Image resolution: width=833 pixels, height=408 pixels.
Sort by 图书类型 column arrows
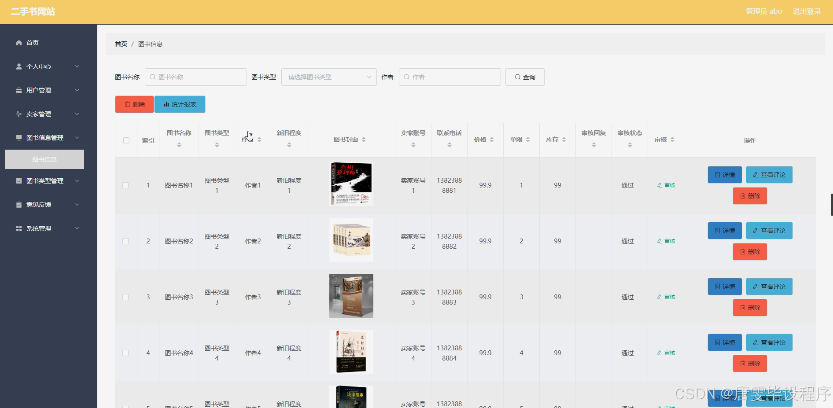pyautogui.click(x=217, y=145)
